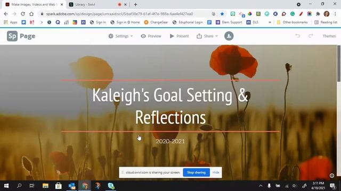Go to browser home page

coord(31,14)
